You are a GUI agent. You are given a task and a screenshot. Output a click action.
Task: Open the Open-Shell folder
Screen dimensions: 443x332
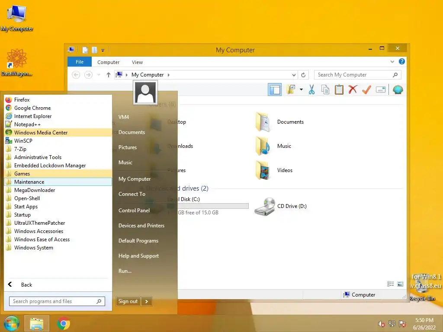[x=58, y=198]
